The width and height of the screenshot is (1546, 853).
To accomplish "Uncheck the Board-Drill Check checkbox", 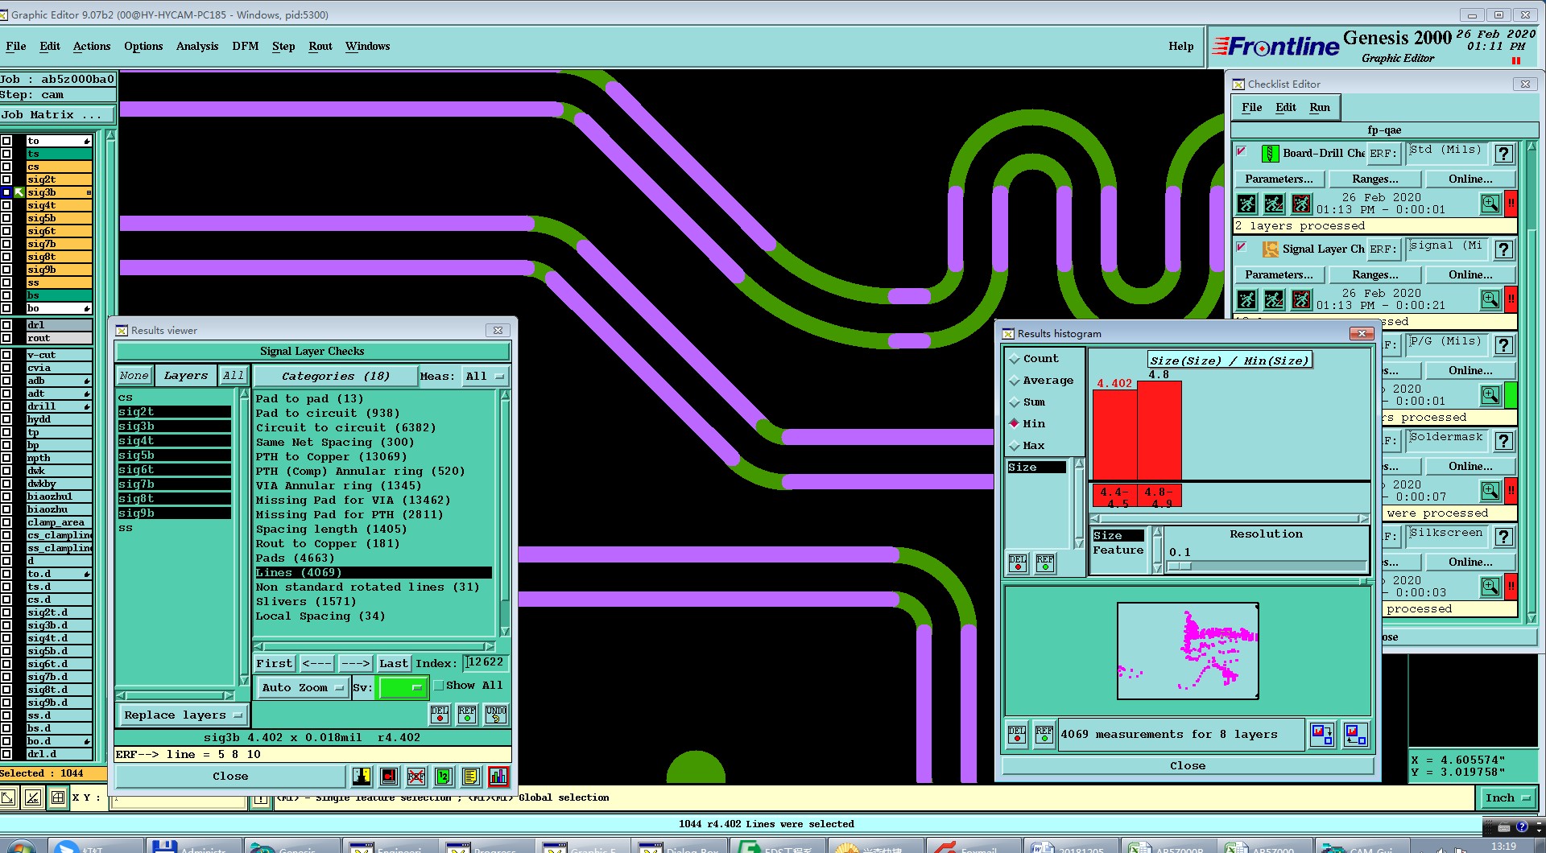I will point(1242,150).
